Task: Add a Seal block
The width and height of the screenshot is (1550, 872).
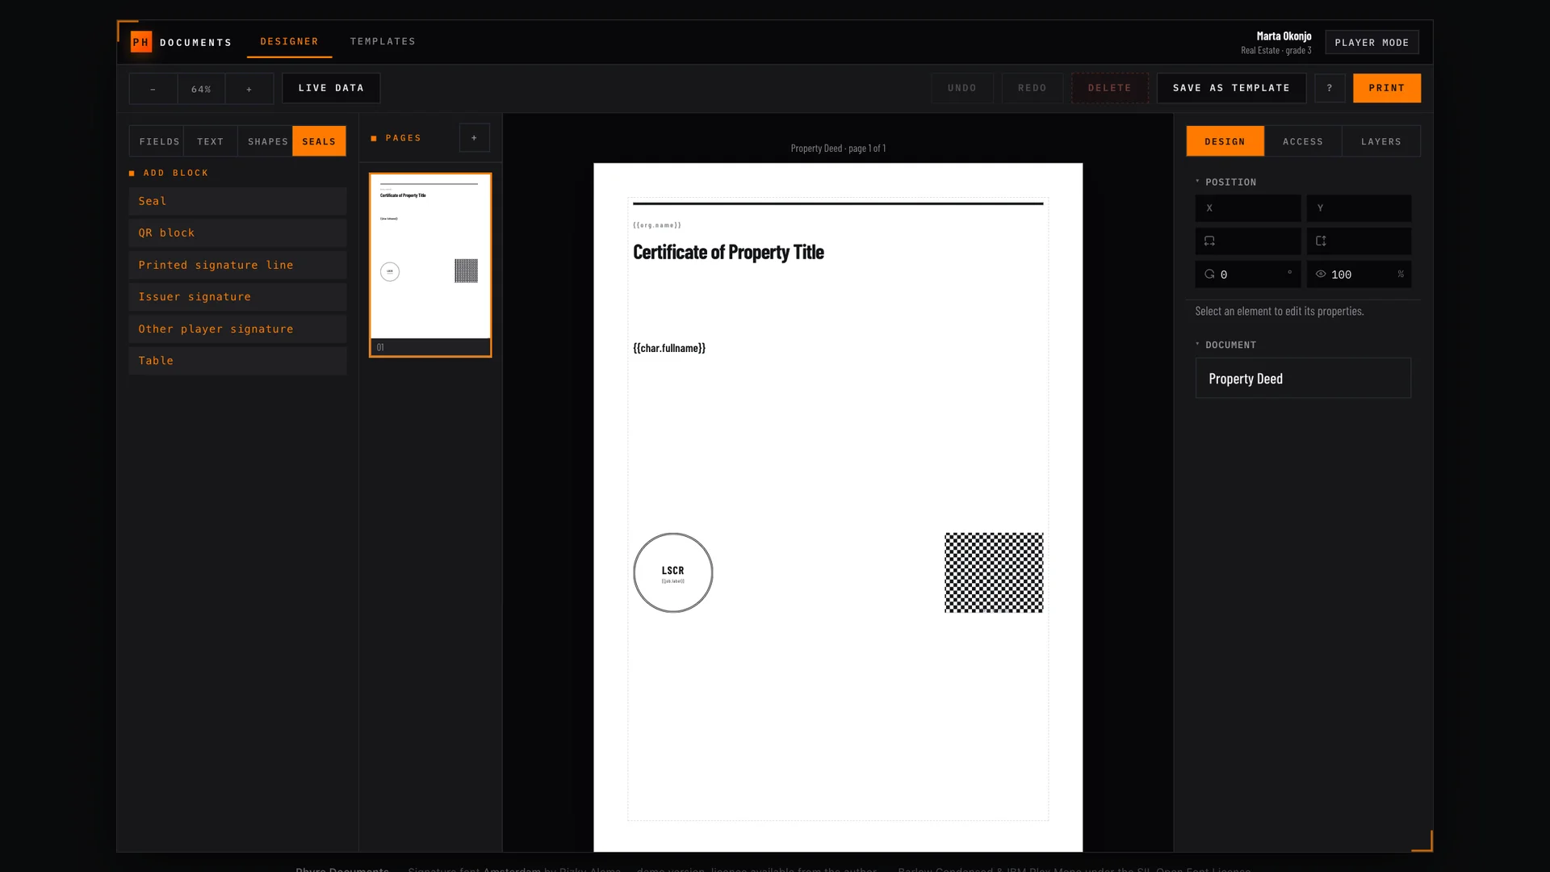Action: point(237,201)
